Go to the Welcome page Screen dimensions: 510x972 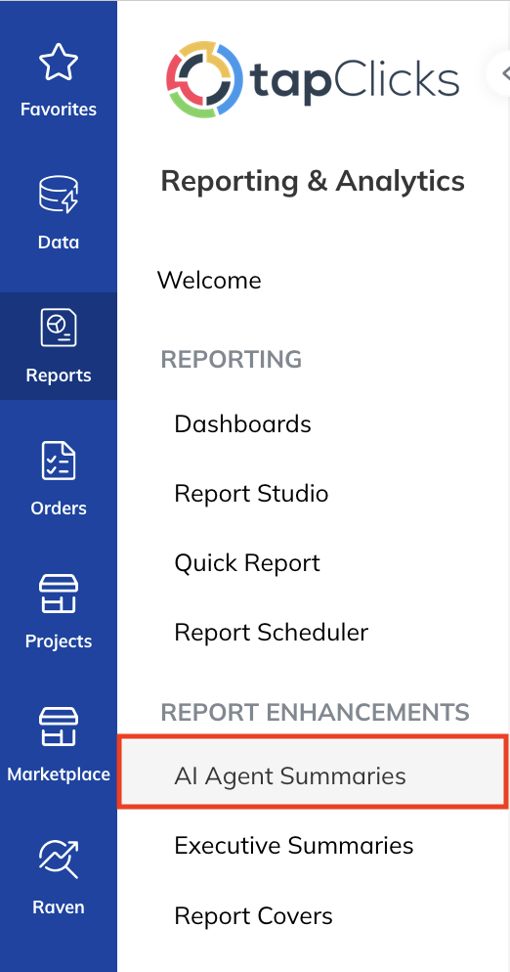pyautogui.click(x=209, y=281)
